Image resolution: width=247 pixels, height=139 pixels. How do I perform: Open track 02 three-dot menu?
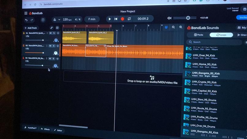(47, 46)
